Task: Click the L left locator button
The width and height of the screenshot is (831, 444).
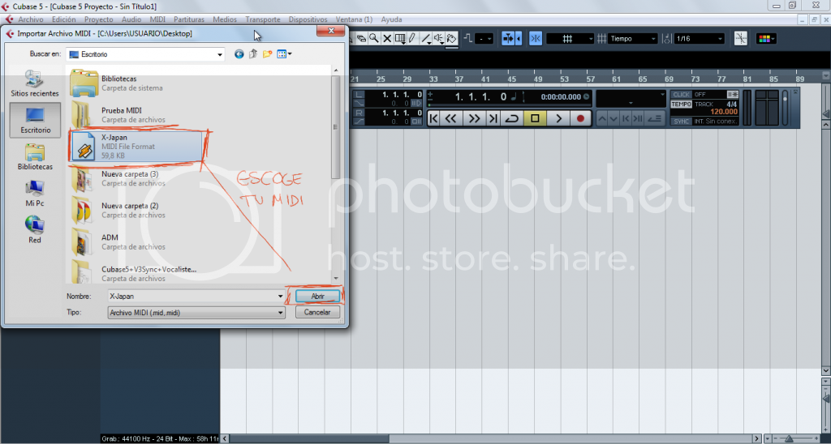Action: coord(360,94)
